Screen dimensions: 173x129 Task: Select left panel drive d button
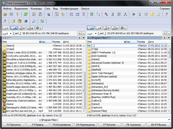point(14,28)
